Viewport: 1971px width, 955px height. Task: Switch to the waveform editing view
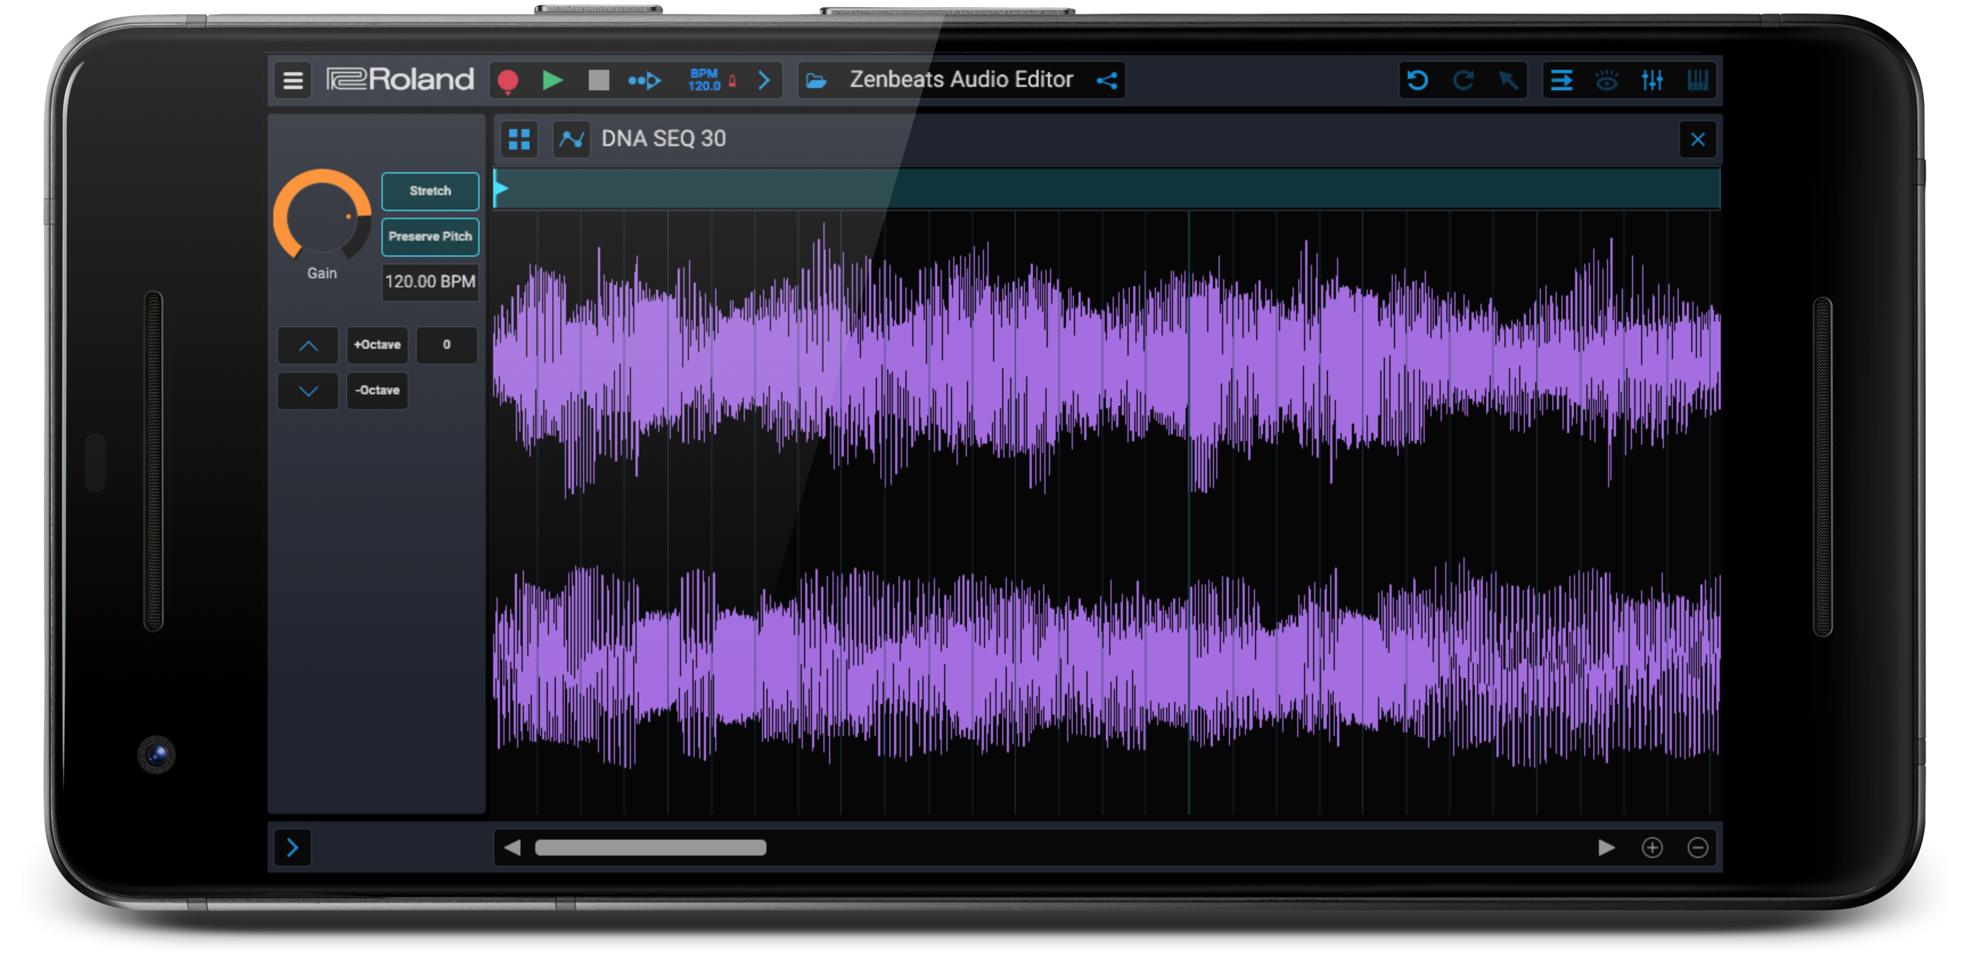point(571,138)
